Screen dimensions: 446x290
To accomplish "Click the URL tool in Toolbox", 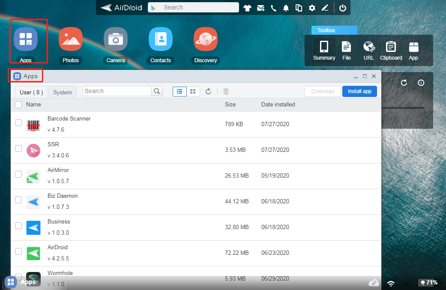I will click(x=369, y=50).
